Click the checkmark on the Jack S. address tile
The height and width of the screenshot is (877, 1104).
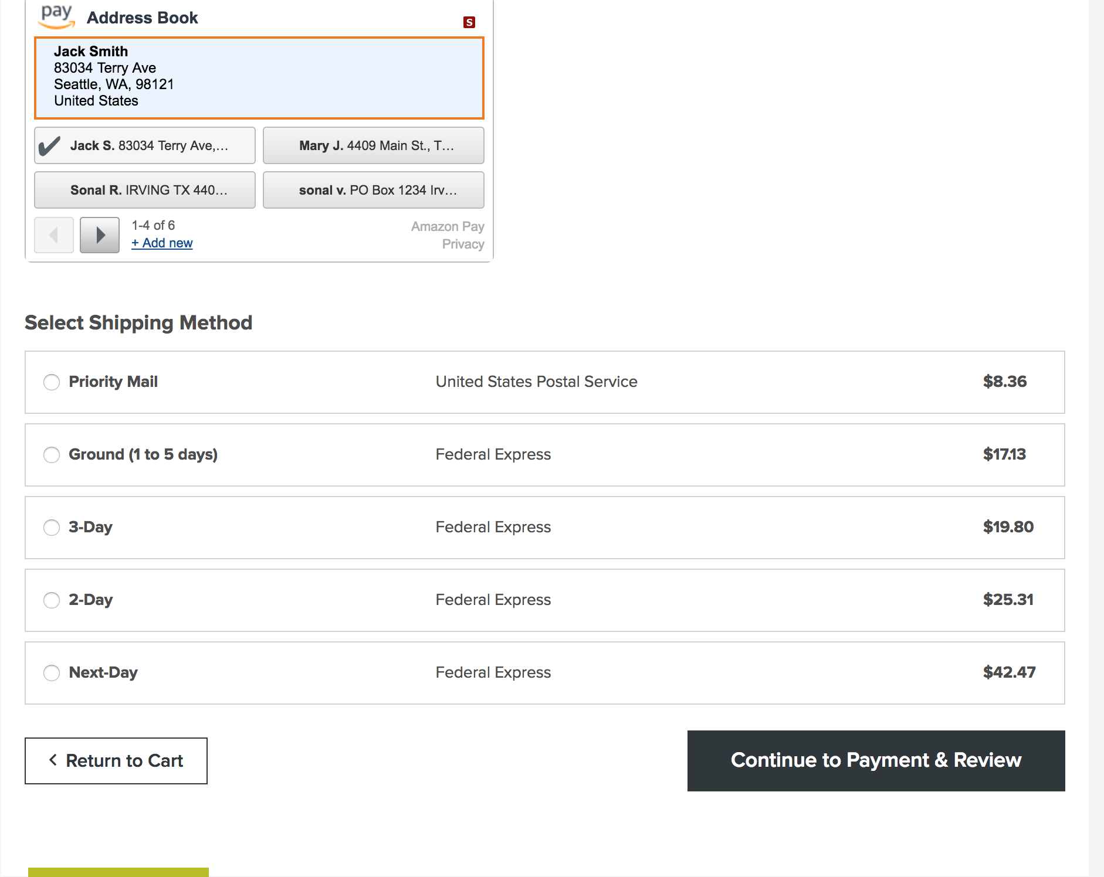tap(50, 145)
